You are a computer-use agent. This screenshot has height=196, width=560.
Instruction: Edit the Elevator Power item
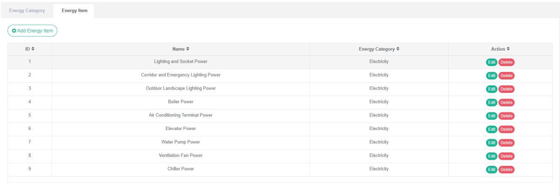[x=492, y=130]
